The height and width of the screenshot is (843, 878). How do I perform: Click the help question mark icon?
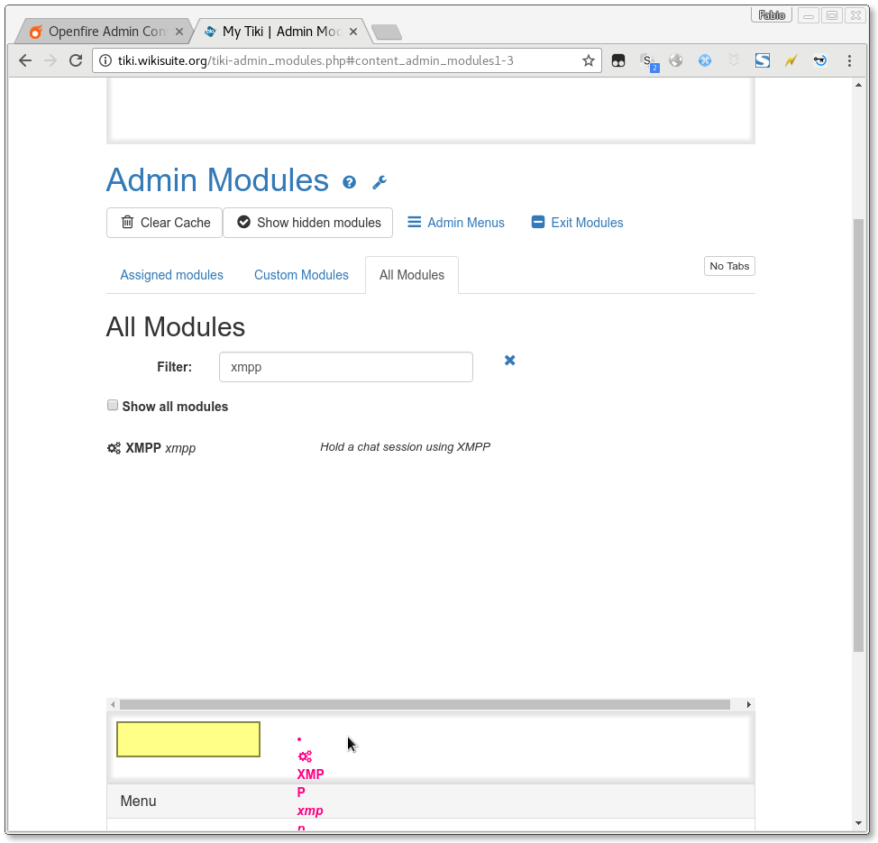click(x=349, y=182)
